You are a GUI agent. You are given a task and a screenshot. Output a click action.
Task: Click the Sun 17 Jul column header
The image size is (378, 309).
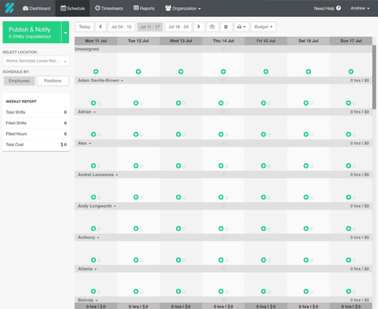click(x=351, y=41)
